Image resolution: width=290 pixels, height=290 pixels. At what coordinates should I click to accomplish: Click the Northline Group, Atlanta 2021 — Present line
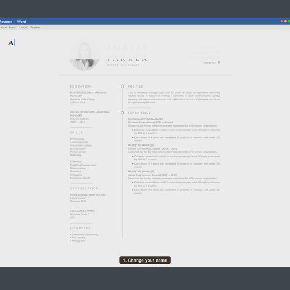[150, 122]
